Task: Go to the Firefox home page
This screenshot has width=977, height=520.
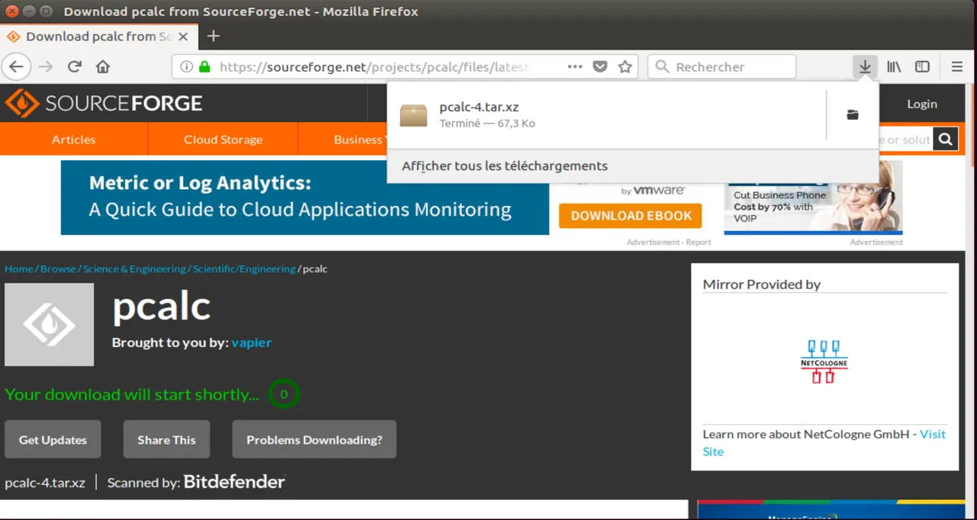Action: (x=103, y=66)
